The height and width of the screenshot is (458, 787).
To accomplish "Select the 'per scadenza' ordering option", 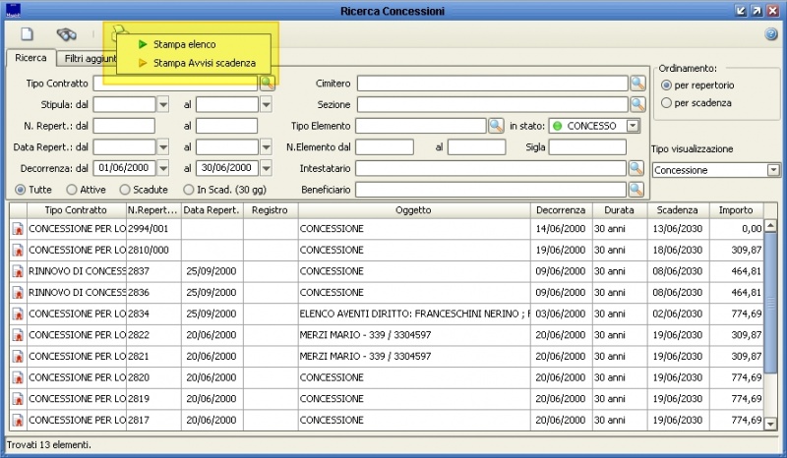I will click(x=667, y=102).
